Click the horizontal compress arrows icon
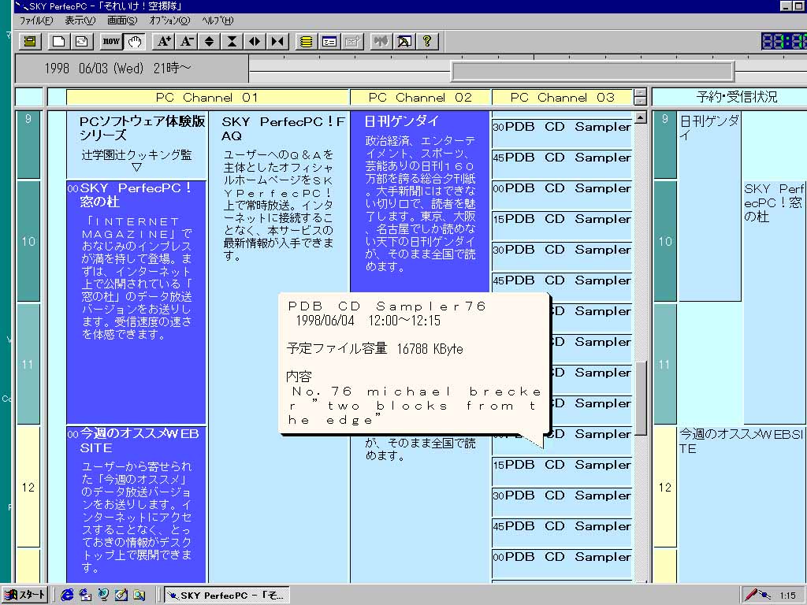 pos(277,41)
